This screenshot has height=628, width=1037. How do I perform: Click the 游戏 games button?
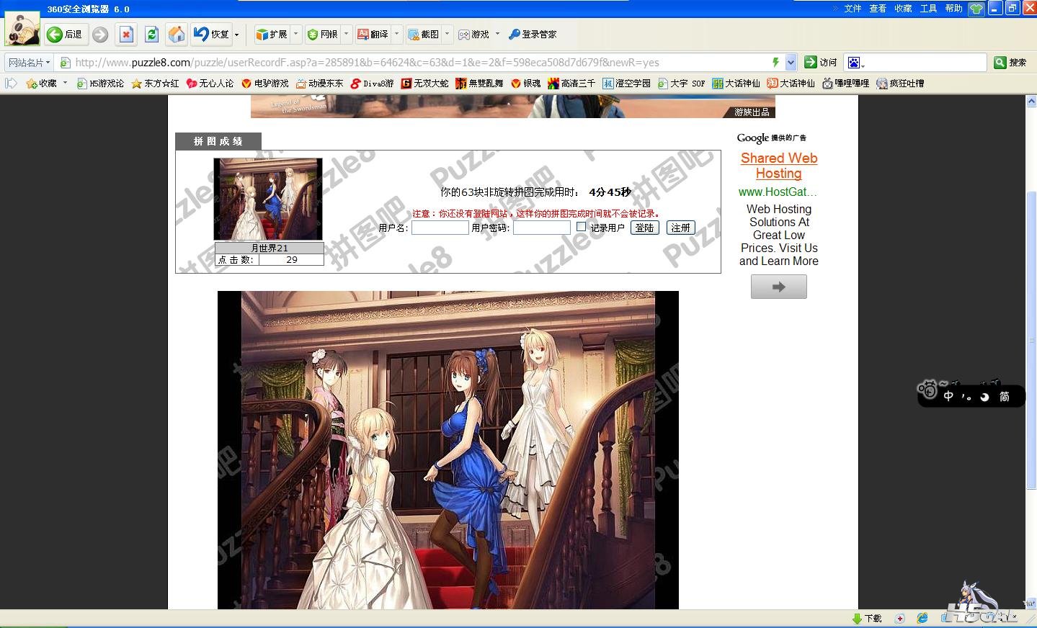click(474, 34)
